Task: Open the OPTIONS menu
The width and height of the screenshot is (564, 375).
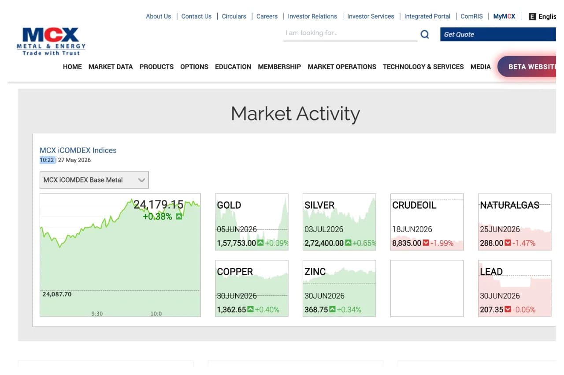Action: 194,67
